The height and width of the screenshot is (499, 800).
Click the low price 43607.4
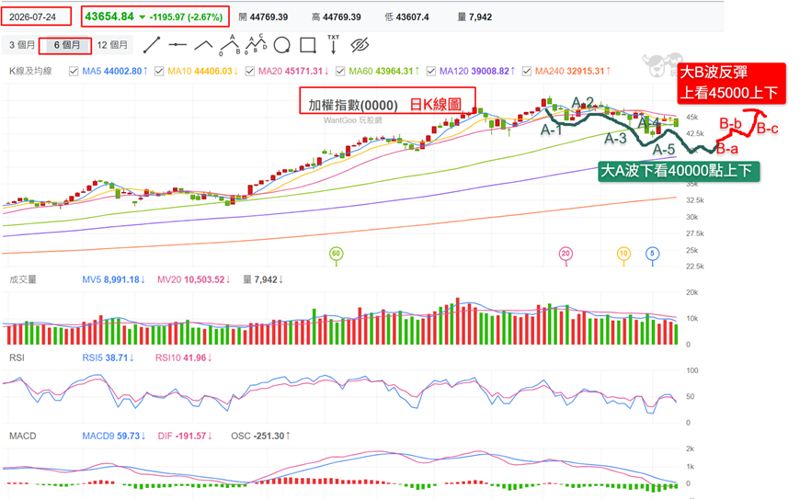[412, 17]
